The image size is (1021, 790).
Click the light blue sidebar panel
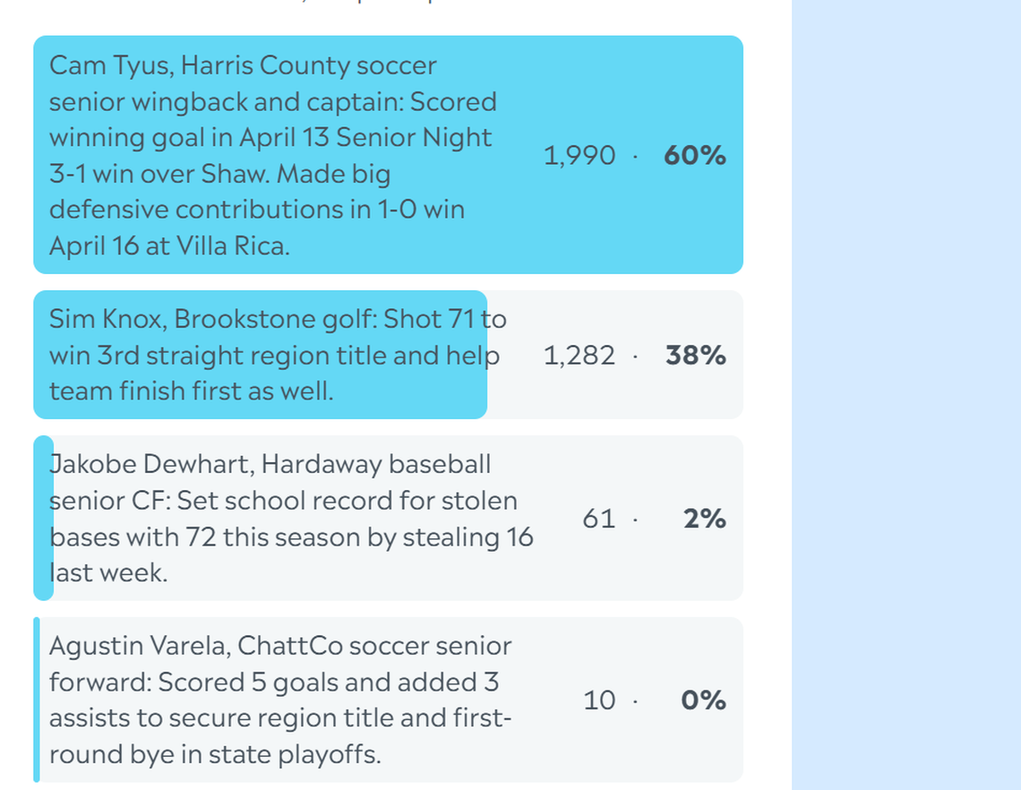(905, 394)
